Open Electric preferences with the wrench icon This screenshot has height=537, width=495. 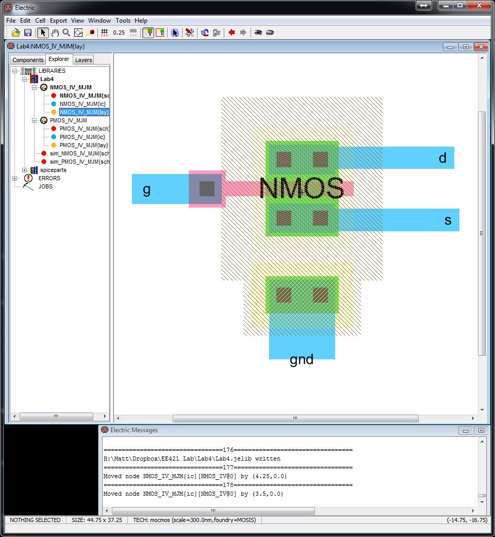click(189, 32)
